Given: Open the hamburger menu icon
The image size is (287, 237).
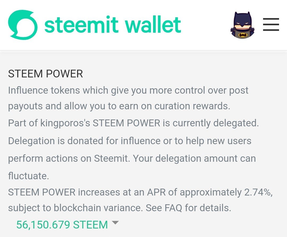Looking at the screenshot, I should click(271, 24).
